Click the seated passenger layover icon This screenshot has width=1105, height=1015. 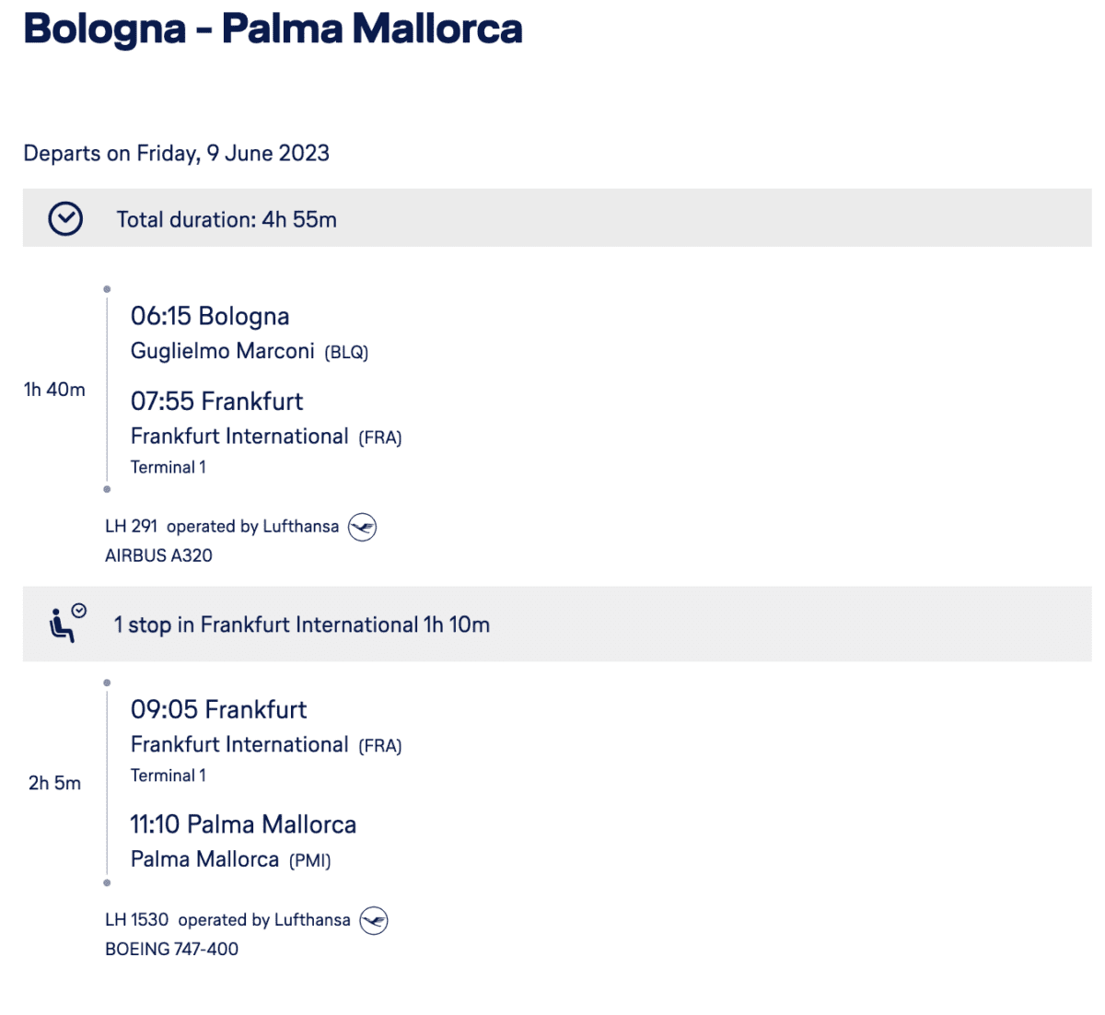tap(67, 624)
